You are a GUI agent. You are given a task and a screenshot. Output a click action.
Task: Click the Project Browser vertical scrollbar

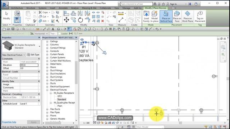76,72
